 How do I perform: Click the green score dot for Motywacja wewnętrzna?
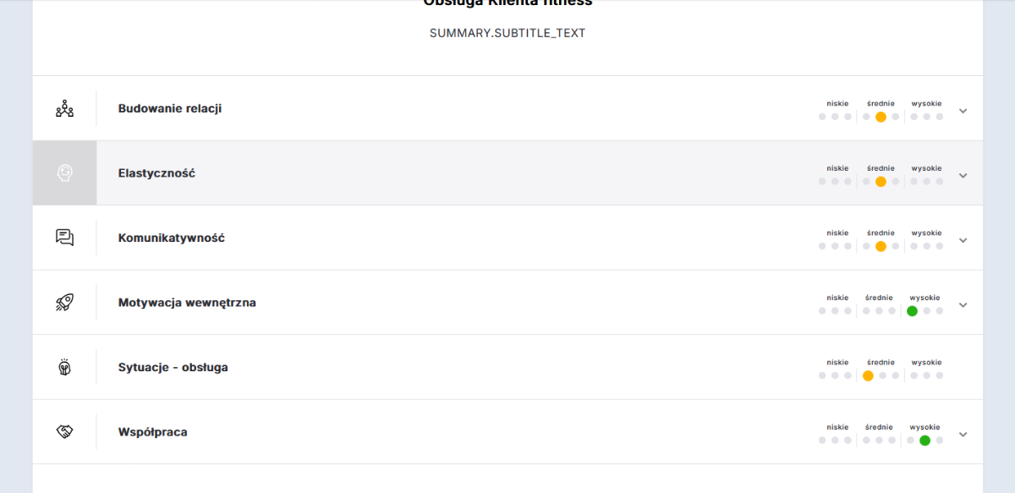(x=912, y=311)
